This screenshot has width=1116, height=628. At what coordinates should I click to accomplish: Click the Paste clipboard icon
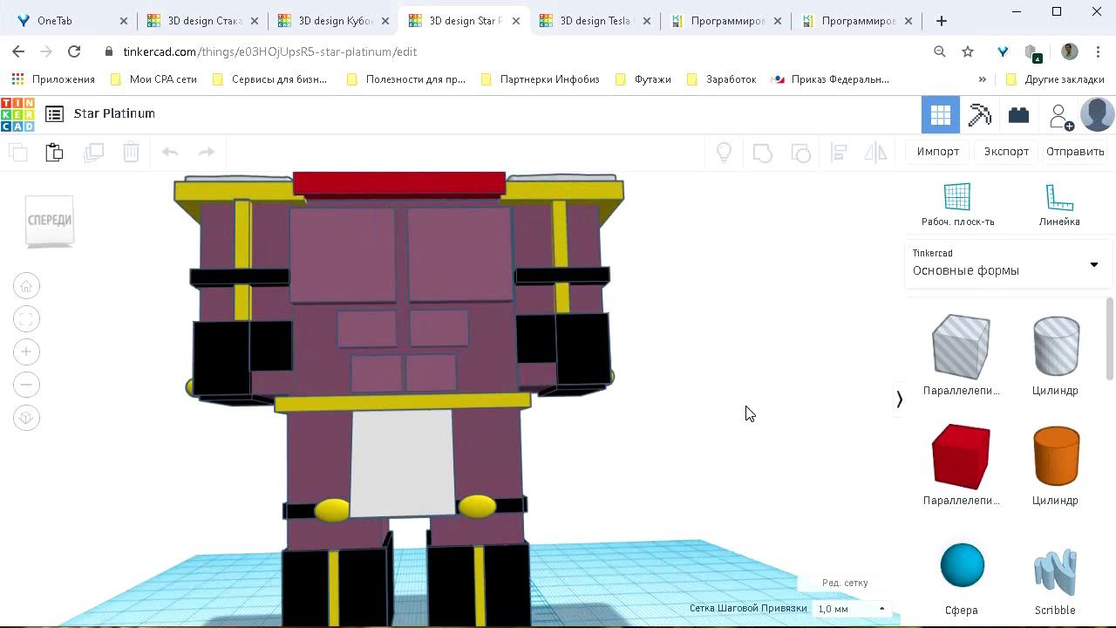tap(54, 152)
